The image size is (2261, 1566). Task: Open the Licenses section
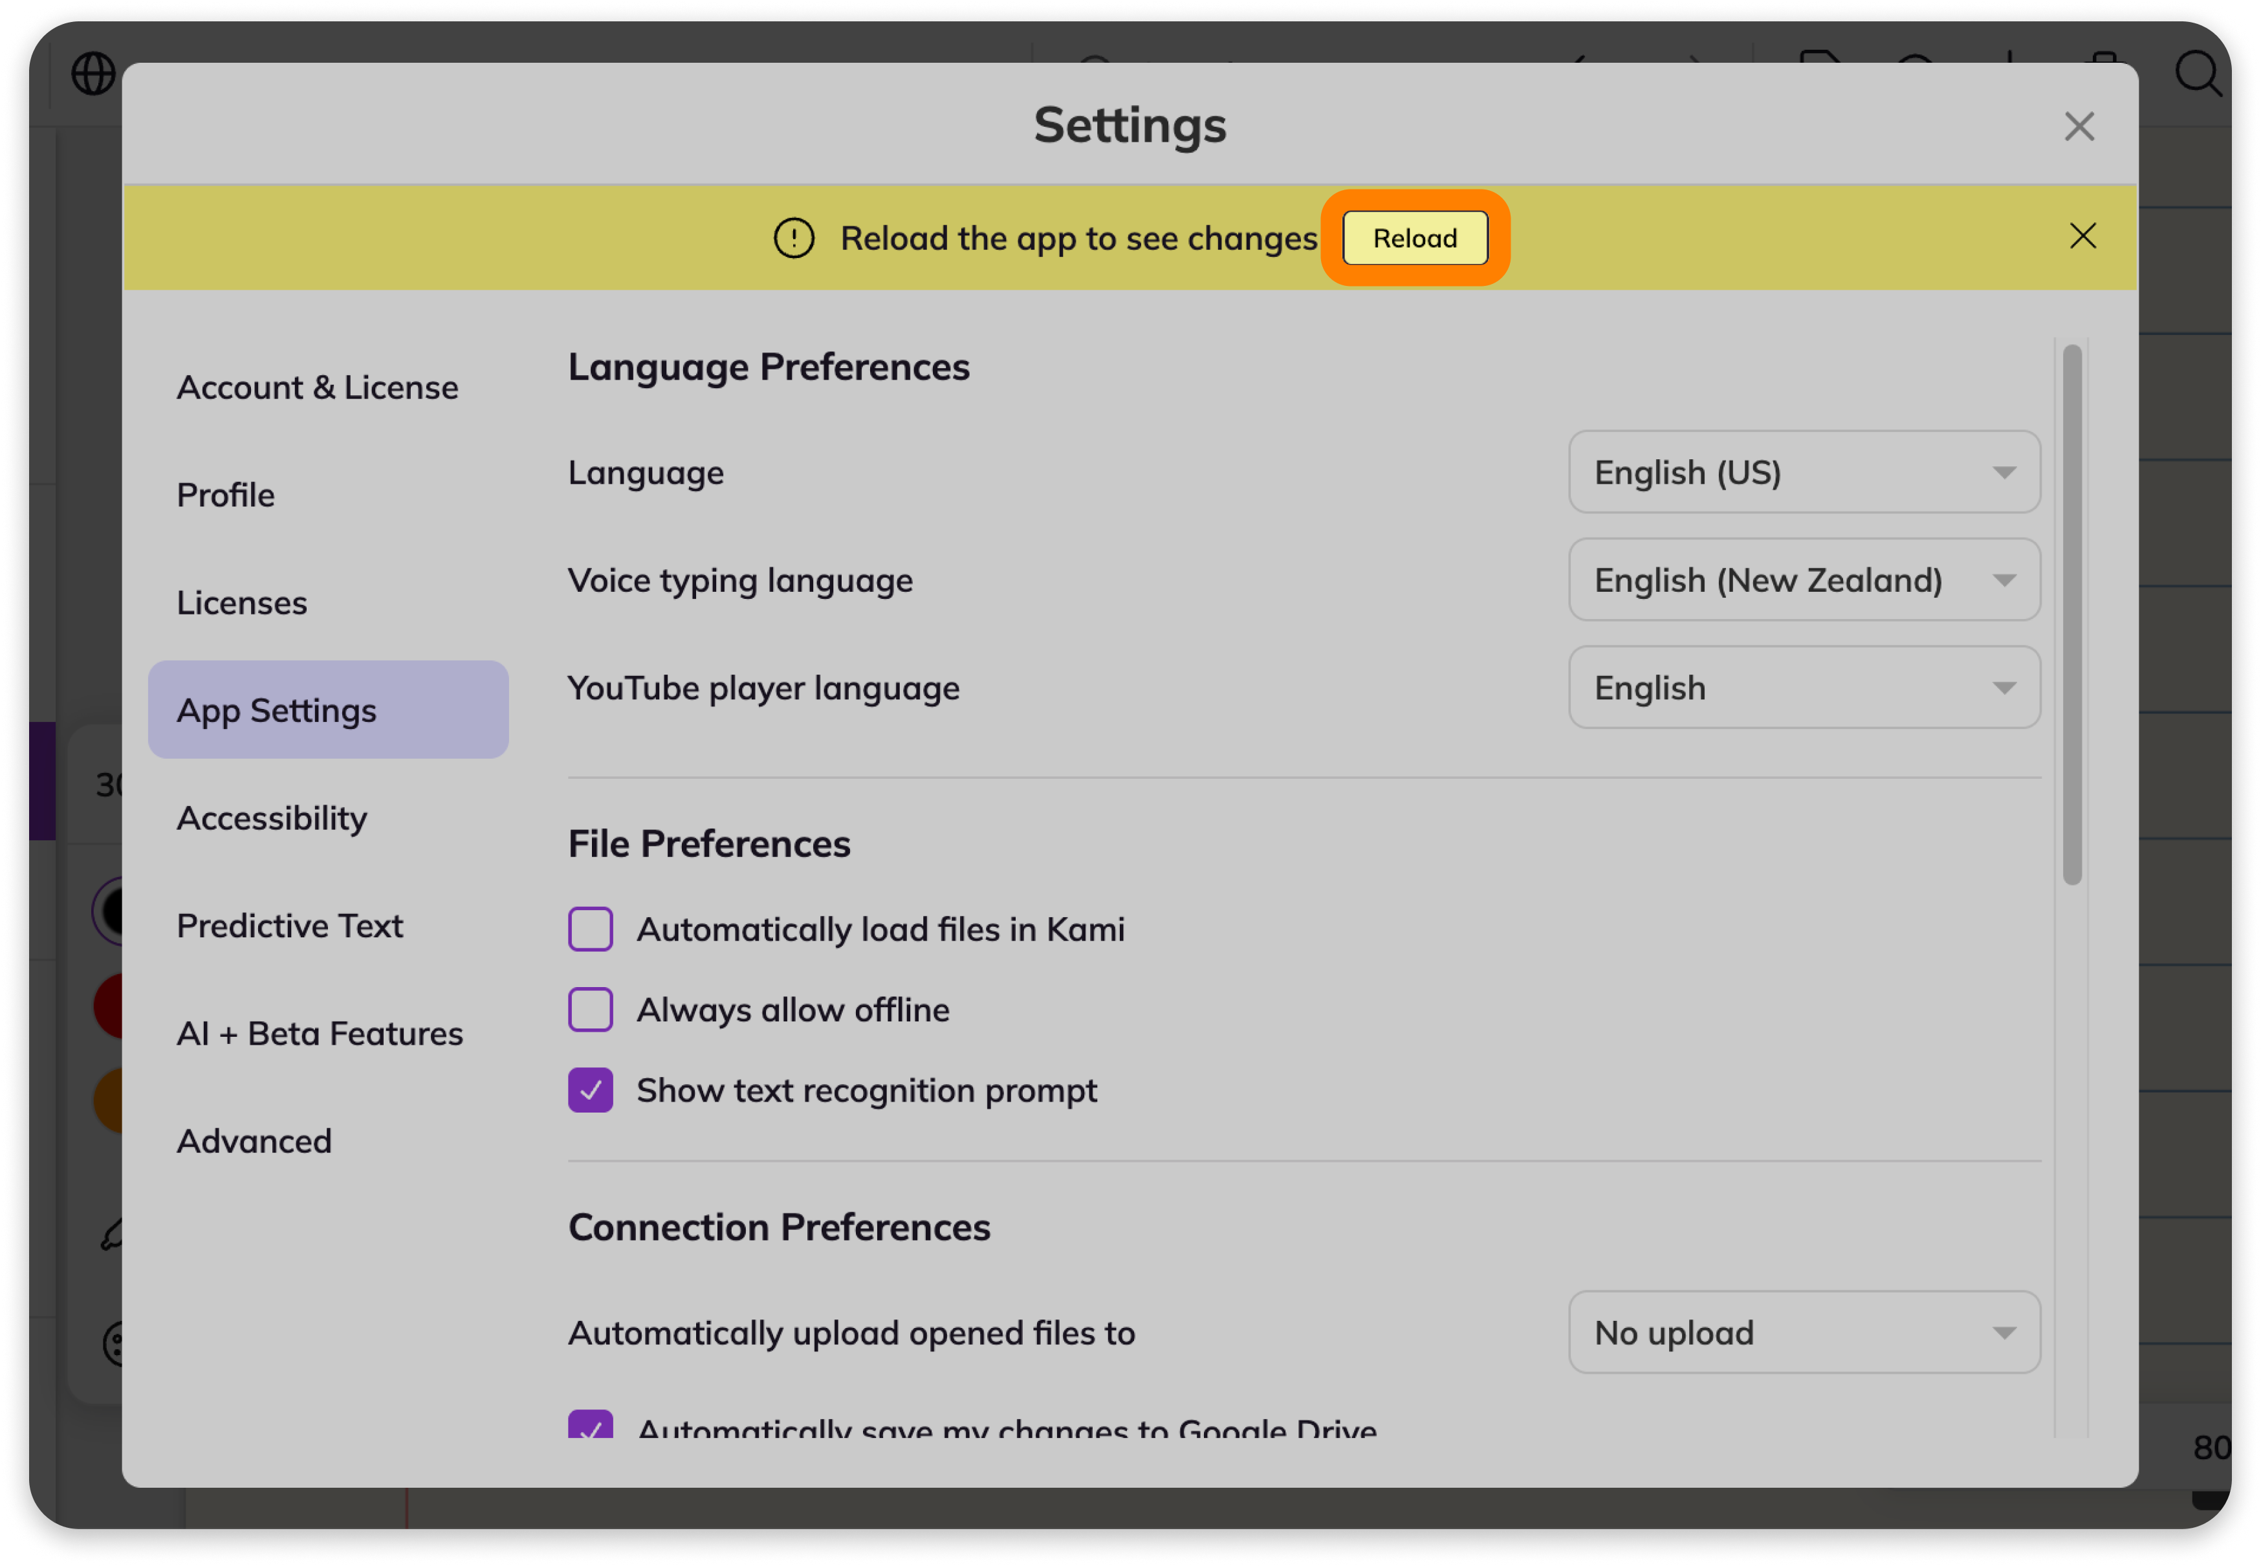tap(328, 602)
